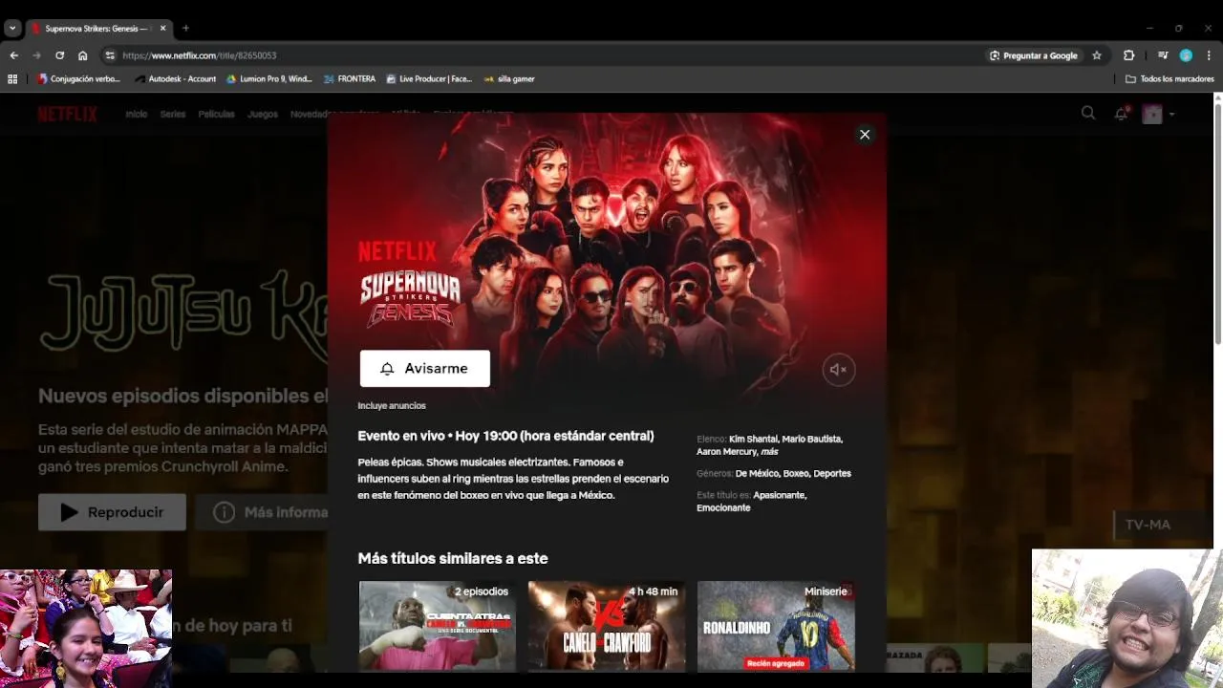Open the Series navigation item
Viewport: 1223px width, 688px height.
click(x=173, y=114)
